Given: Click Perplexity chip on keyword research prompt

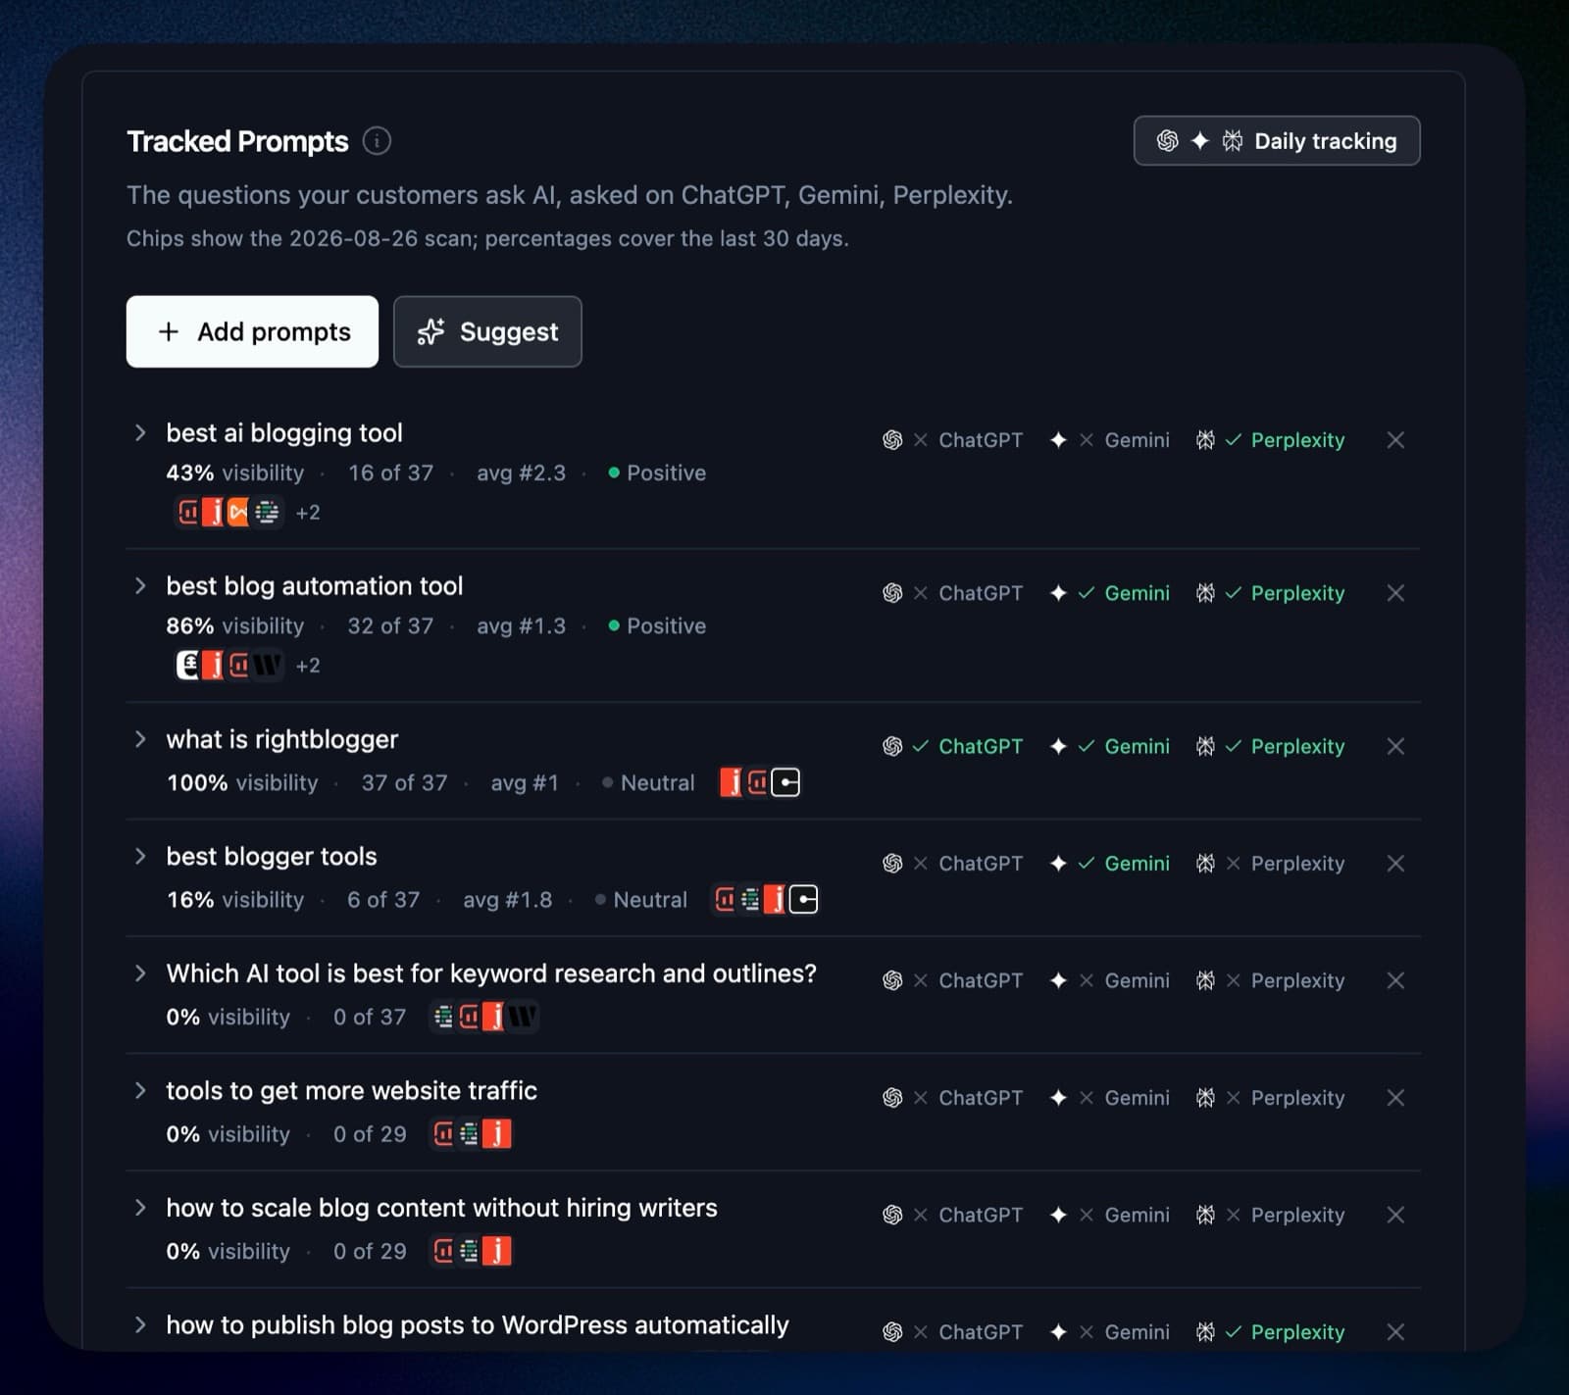Looking at the screenshot, I should click(x=1270, y=980).
